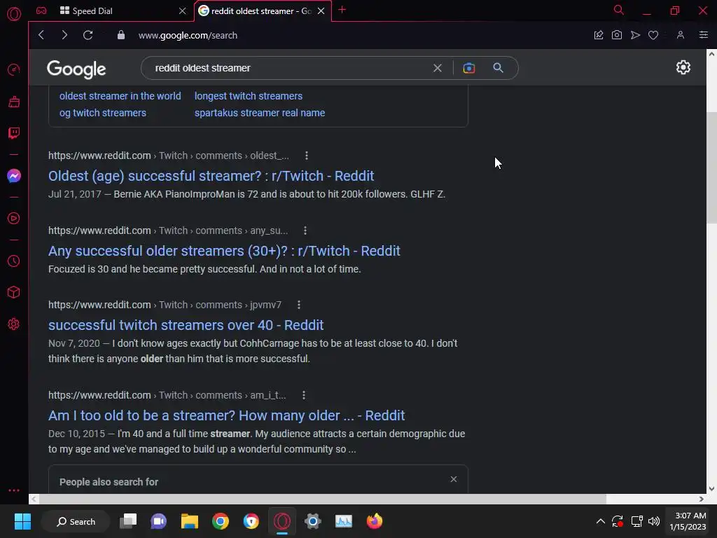This screenshot has height=538, width=717.
Task: Go to Google home via logo
Action: (76, 69)
